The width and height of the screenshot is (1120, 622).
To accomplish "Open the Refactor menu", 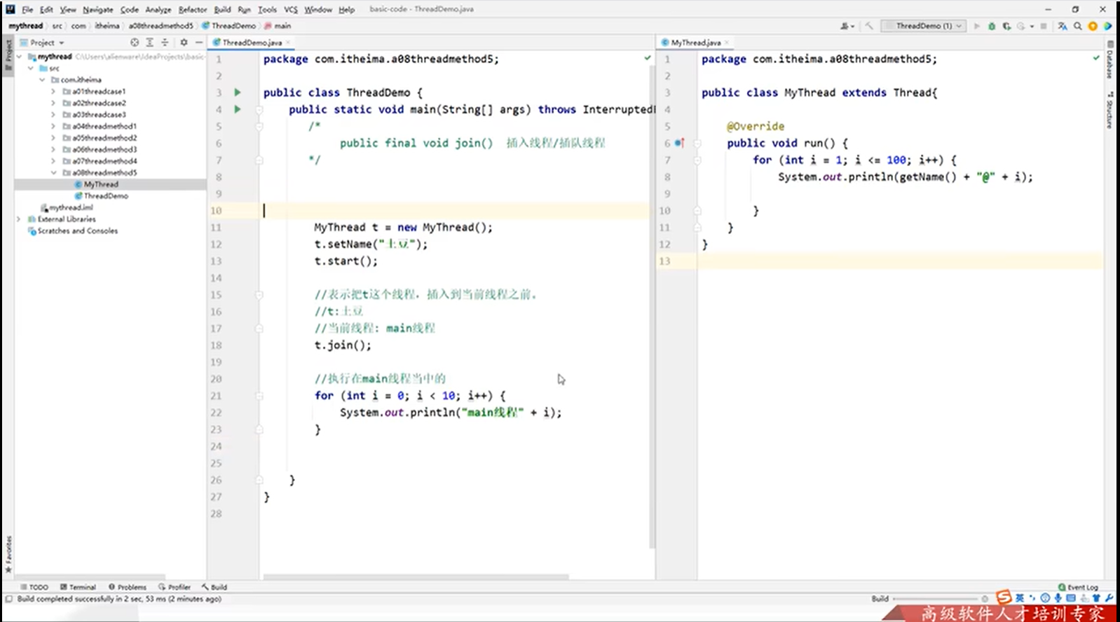I will click(193, 10).
